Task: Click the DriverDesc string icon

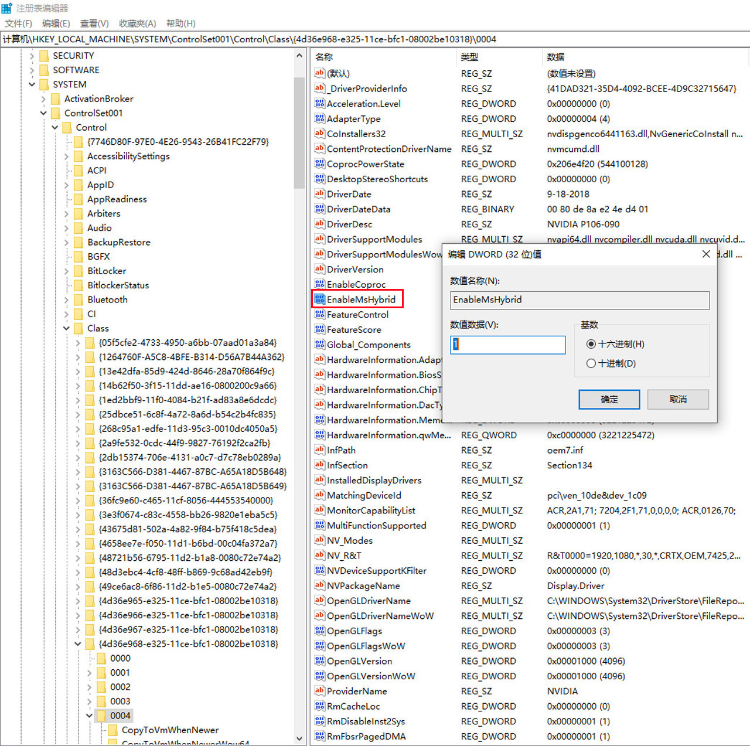Action: click(x=319, y=224)
